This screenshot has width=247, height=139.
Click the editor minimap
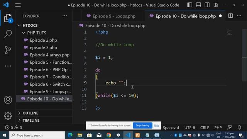[230, 32]
